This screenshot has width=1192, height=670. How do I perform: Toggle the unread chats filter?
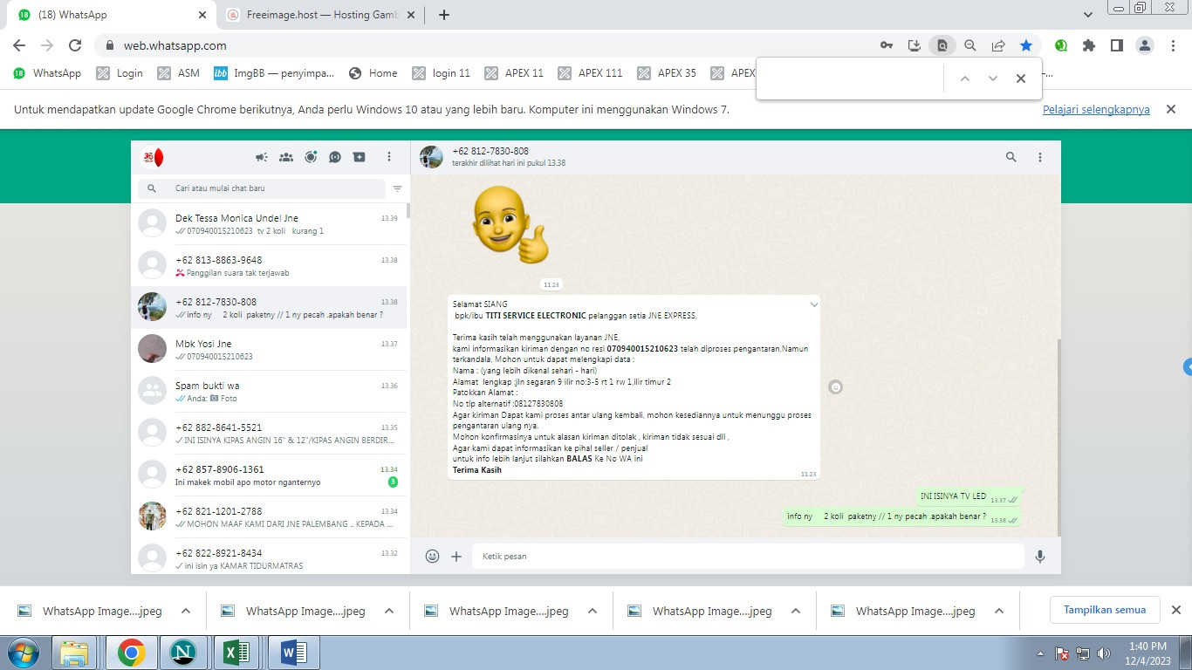coord(398,188)
